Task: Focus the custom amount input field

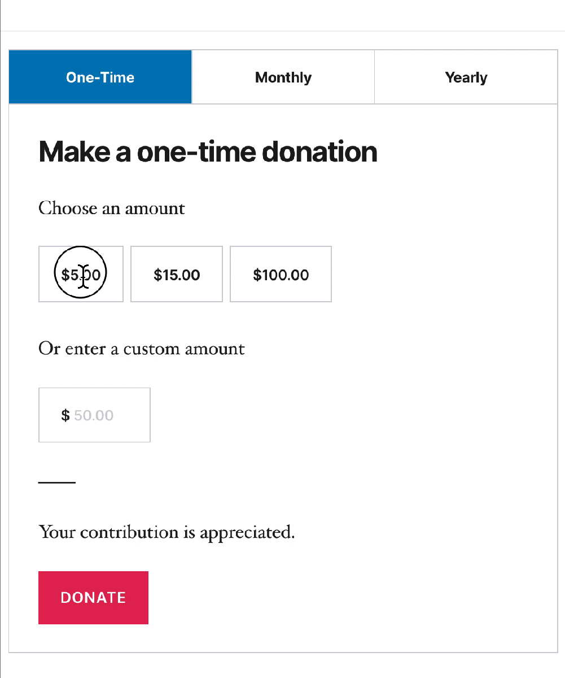Action: point(107,415)
